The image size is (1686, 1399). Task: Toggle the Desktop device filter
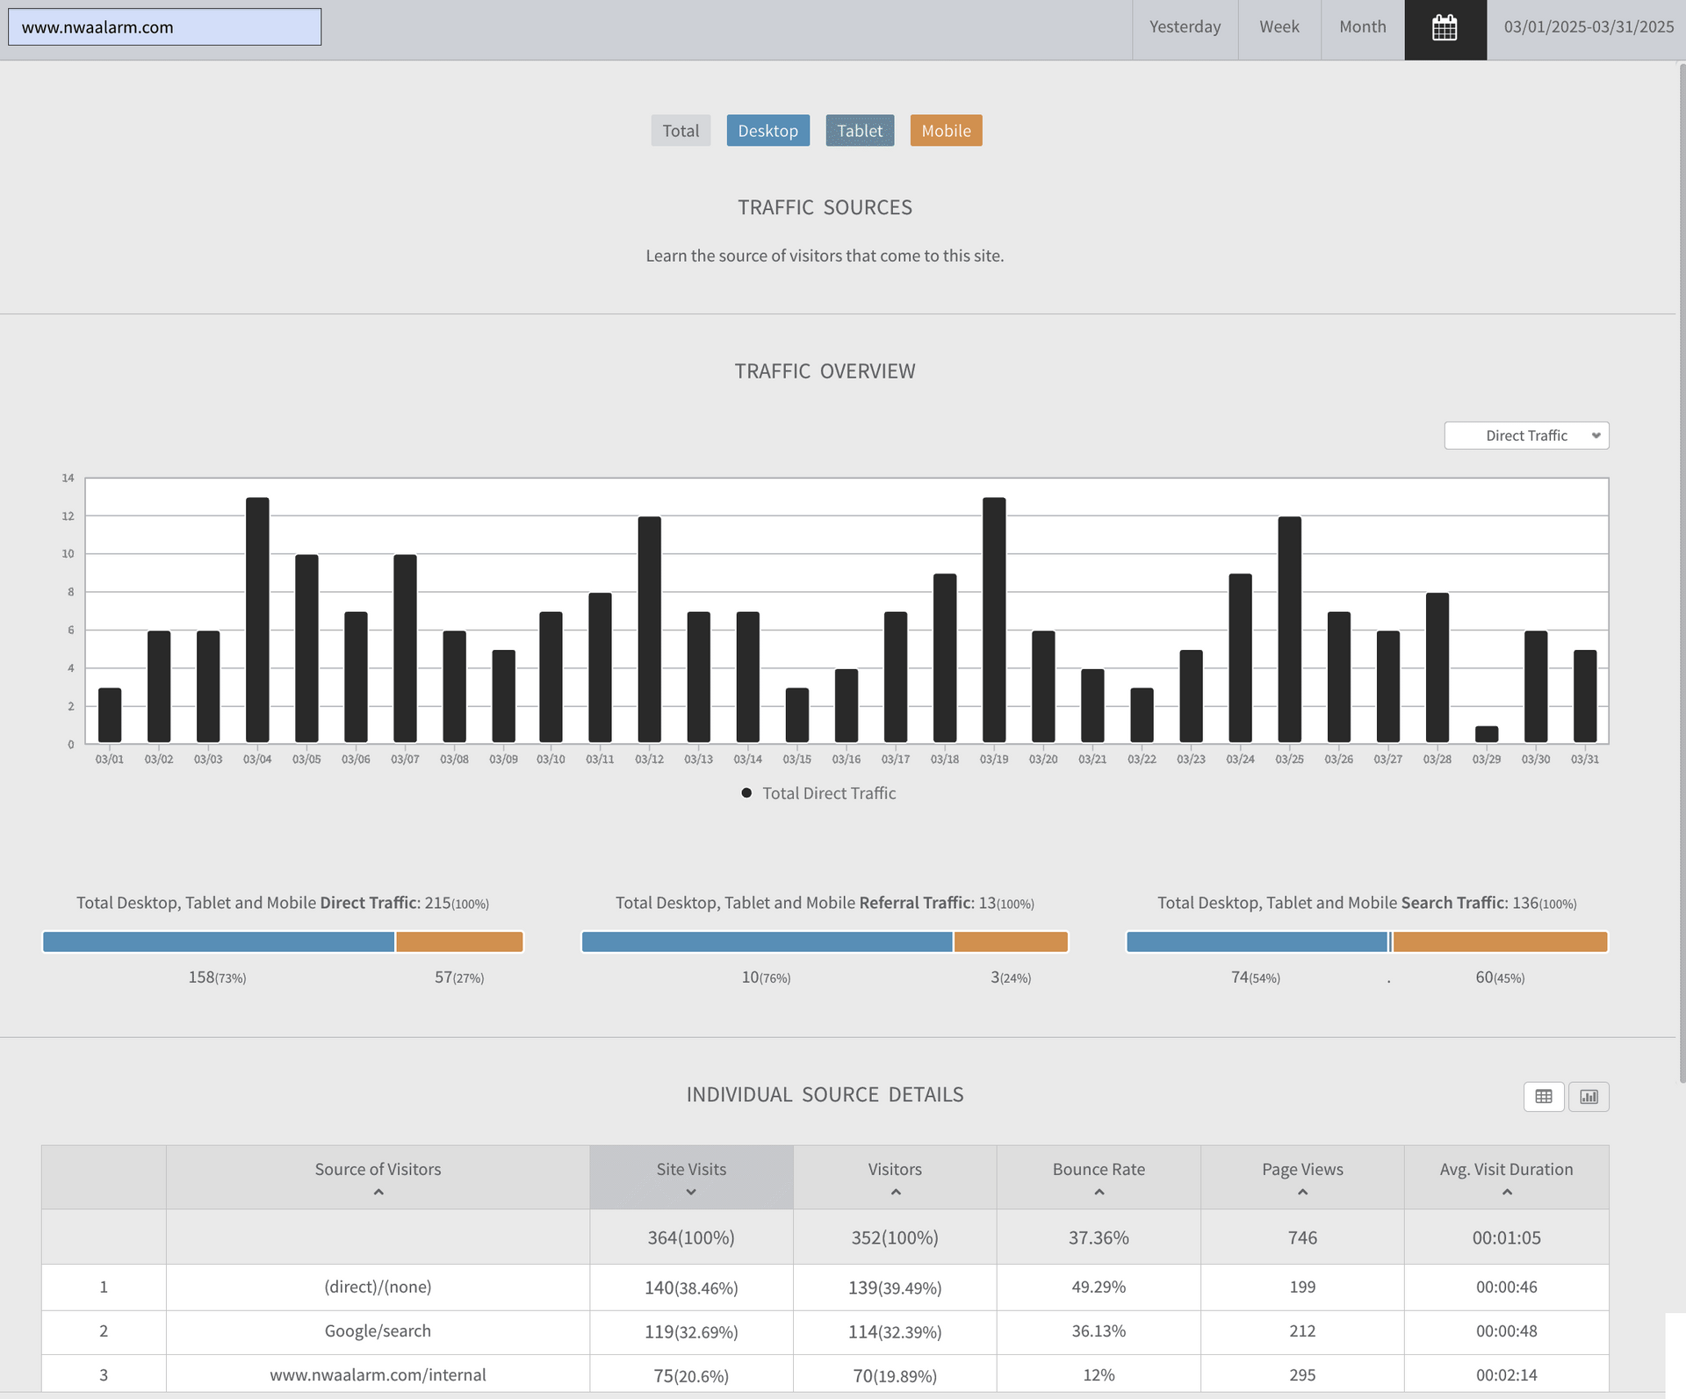pyautogui.click(x=767, y=131)
